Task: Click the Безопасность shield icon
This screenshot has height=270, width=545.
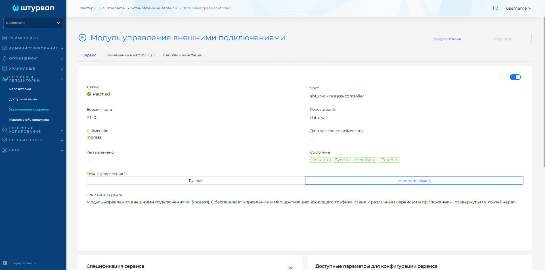Action: pos(5,140)
